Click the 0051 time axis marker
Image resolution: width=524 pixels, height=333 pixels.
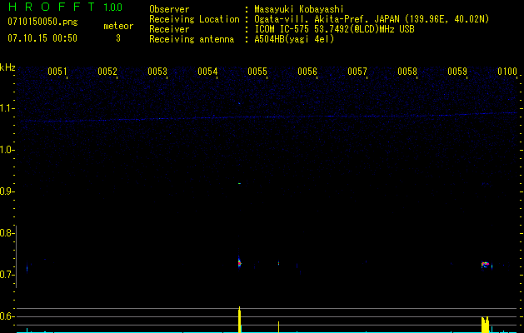click(57, 72)
